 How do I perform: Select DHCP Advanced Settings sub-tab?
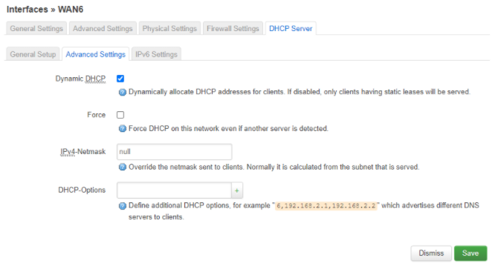[95, 54]
